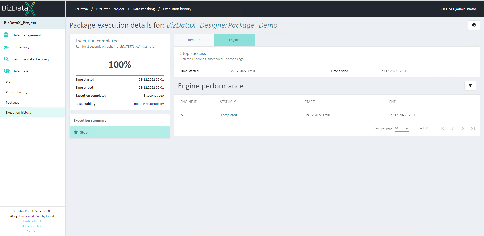Open the Engine performance filter
Viewport: 484px width, 236px height.
click(x=470, y=86)
